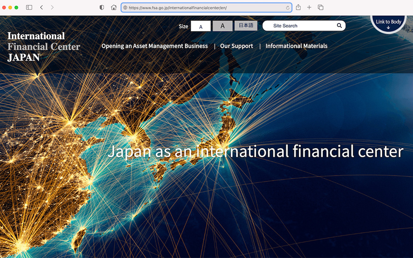The height and width of the screenshot is (258, 413).
Task: Share this page via the share icon
Action: pyautogui.click(x=299, y=7)
